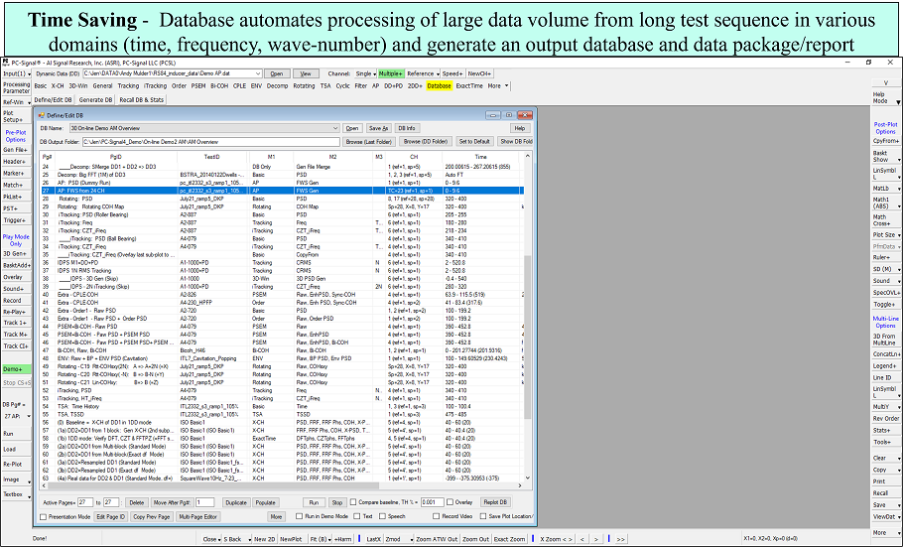
Task: Enable the Compare baseline checkbox
Action: point(353,502)
